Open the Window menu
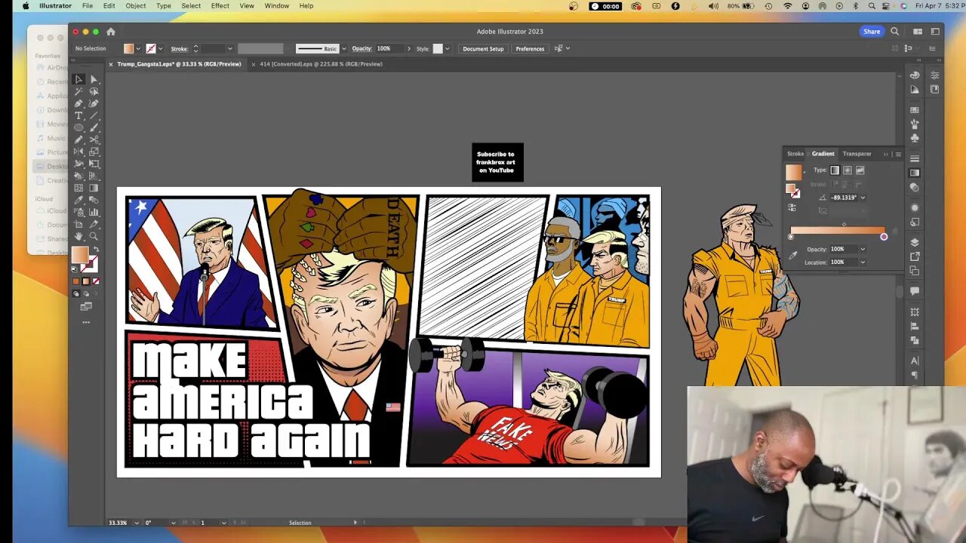 coord(277,6)
